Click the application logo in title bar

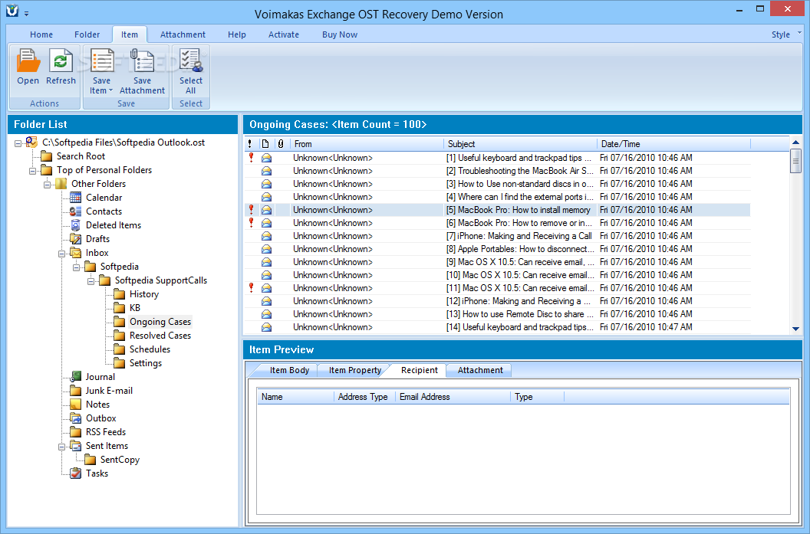click(12, 11)
